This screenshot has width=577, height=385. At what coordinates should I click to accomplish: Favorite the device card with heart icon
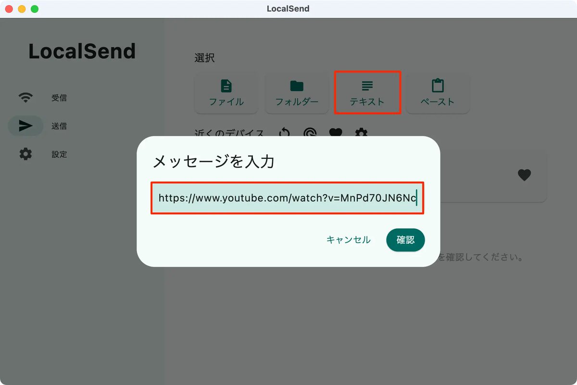coord(524,175)
